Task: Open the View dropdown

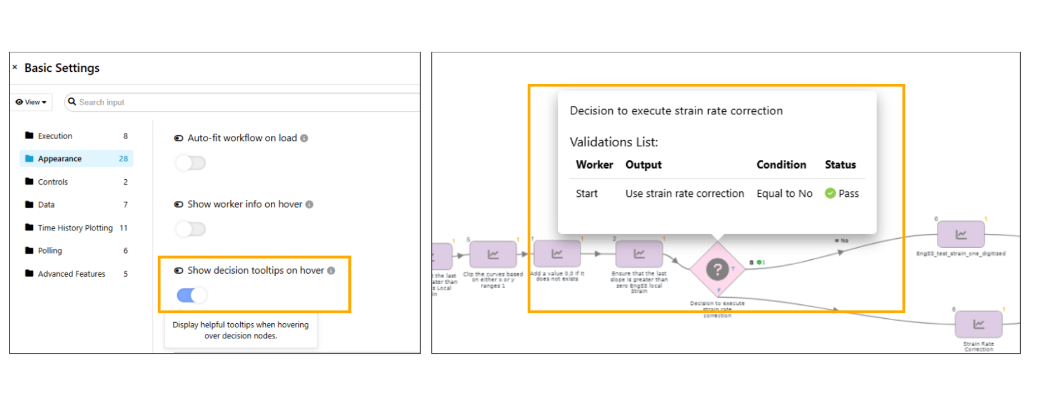Action: (32, 102)
